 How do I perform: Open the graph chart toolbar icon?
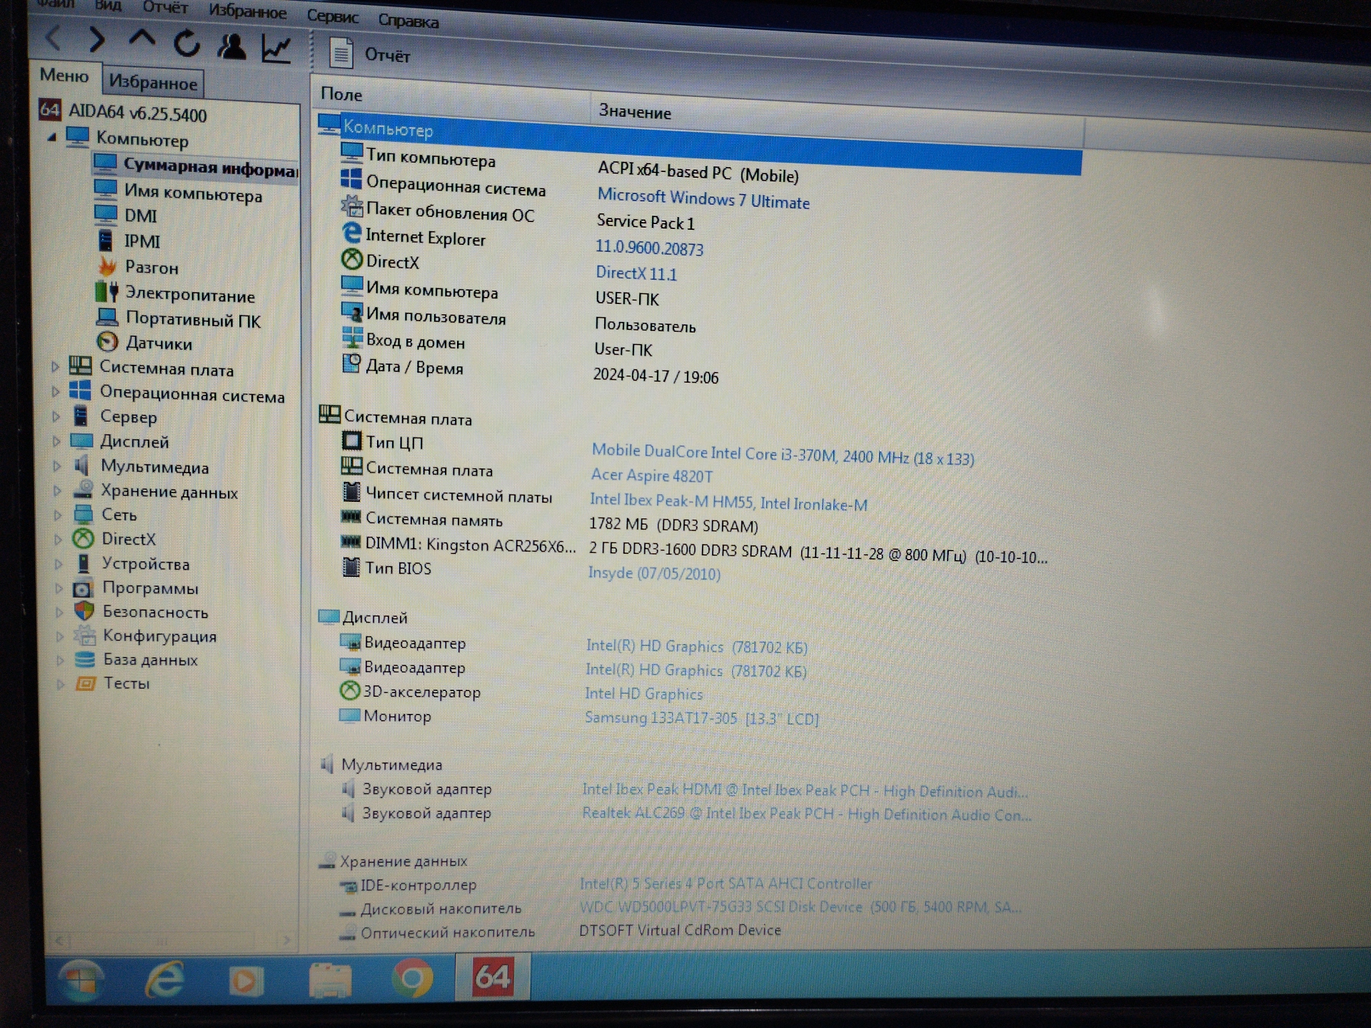tap(277, 49)
